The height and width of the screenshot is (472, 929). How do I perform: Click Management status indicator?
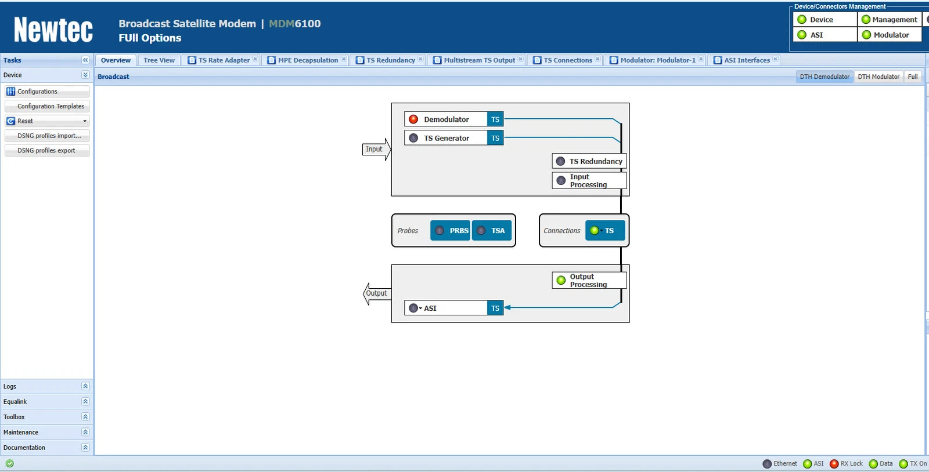pyautogui.click(x=890, y=20)
